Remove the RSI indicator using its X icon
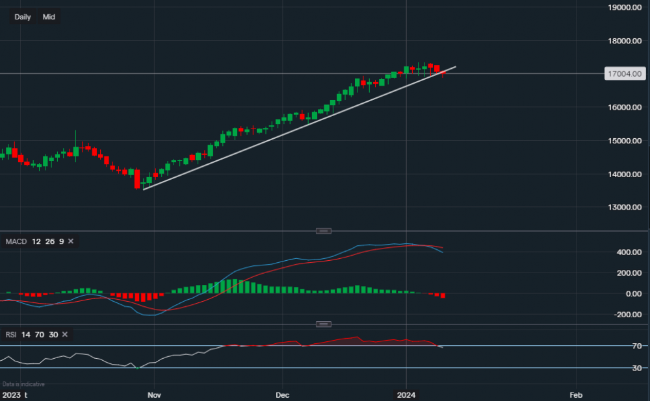Screen dimensions: 650x401 point(64,335)
